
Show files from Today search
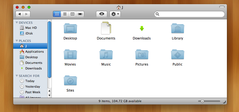(30, 81)
